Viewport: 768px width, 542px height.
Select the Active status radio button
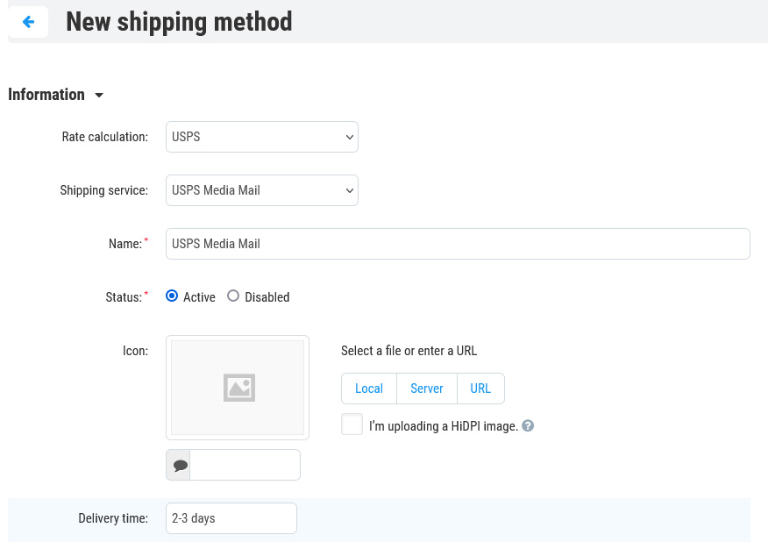172,296
